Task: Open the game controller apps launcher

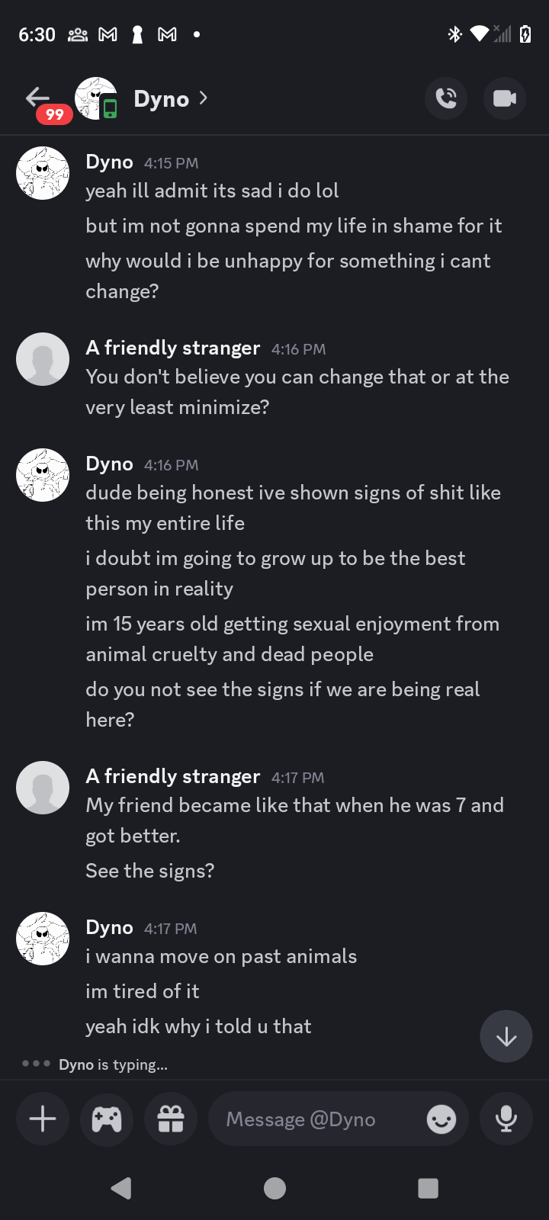Action: [x=107, y=1119]
